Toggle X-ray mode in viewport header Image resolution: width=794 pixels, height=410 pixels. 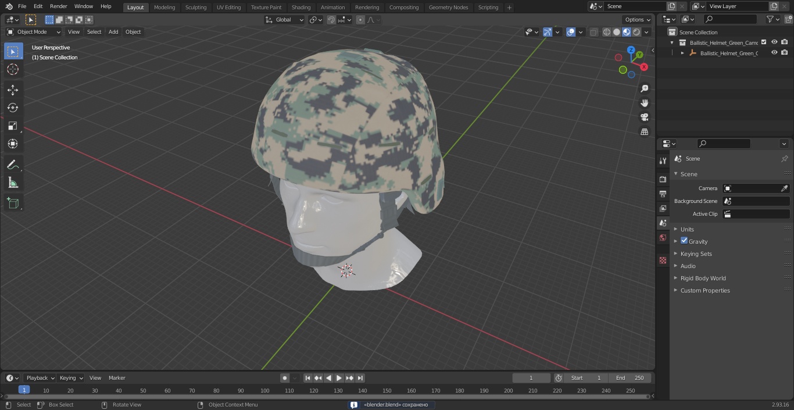(x=593, y=32)
